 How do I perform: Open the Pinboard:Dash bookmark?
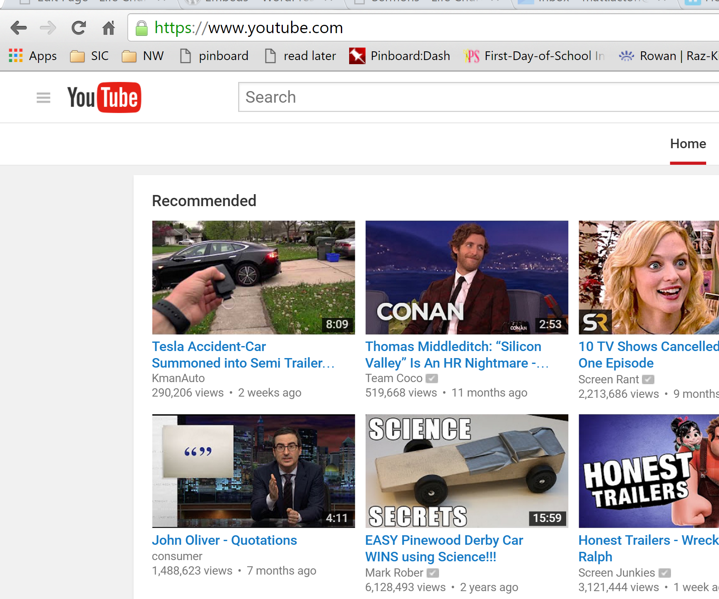click(400, 56)
